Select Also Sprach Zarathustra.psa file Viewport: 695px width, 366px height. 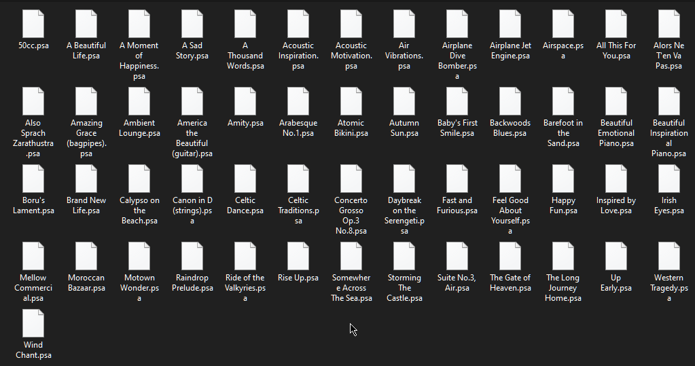pos(33,102)
